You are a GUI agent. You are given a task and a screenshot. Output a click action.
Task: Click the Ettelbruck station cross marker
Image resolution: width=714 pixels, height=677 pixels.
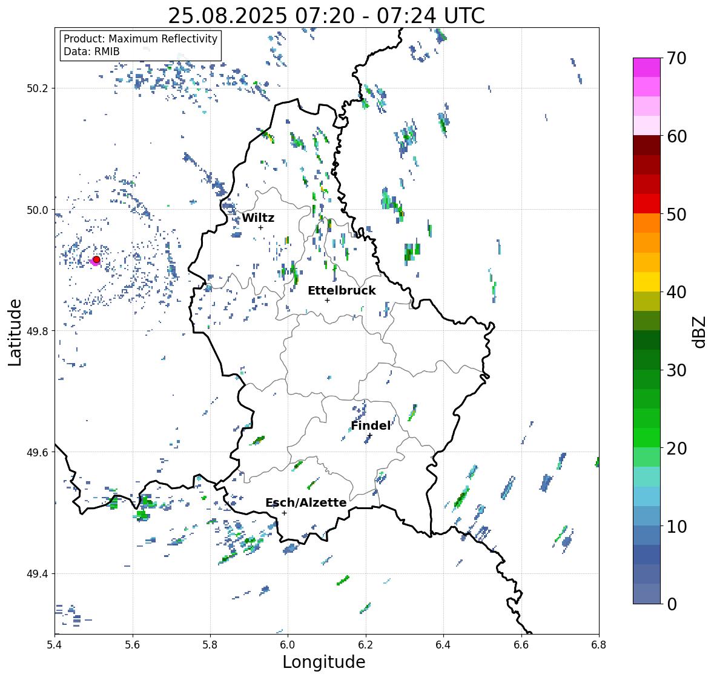[327, 300]
